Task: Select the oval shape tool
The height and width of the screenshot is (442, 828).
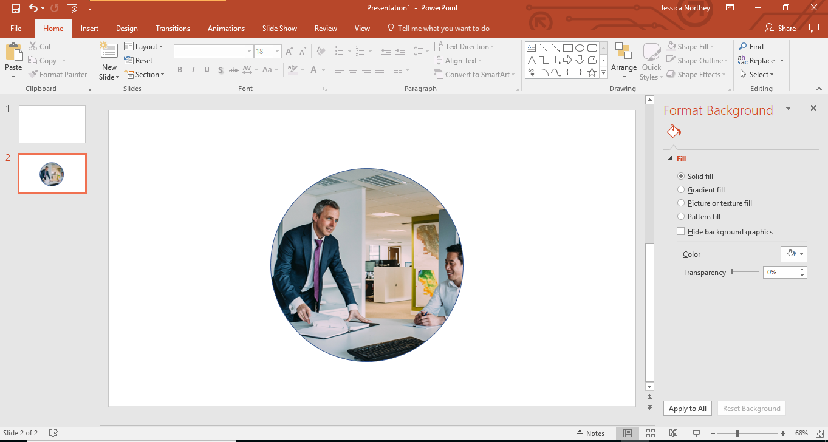Action: [579, 47]
